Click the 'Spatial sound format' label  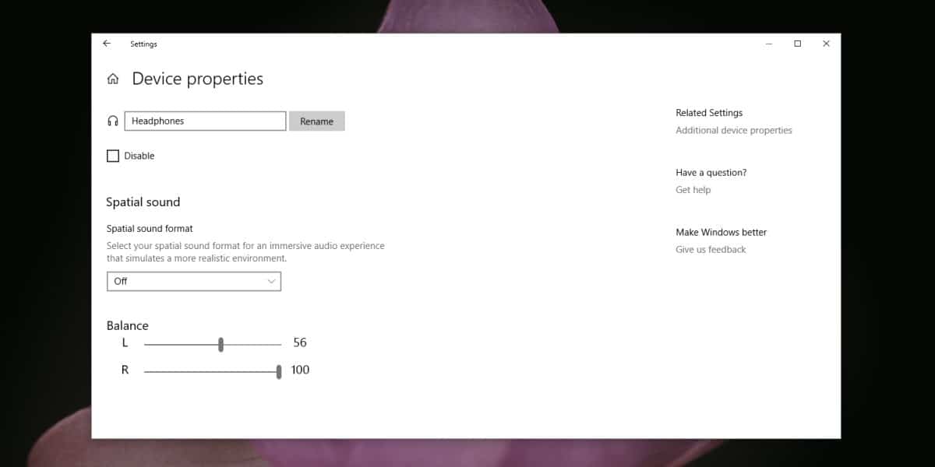[x=150, y=229]
